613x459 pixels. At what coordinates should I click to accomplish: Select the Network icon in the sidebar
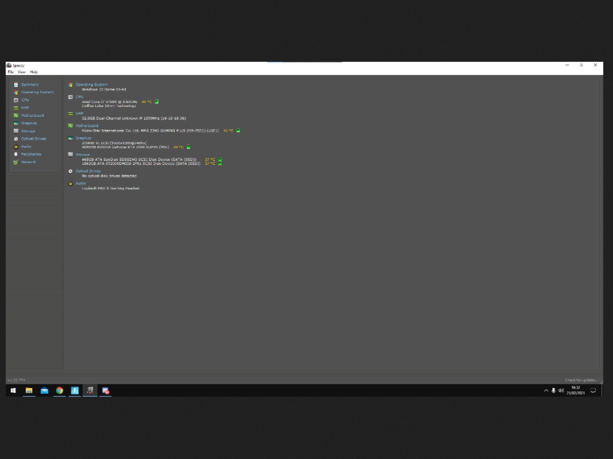tap(16, 162)
